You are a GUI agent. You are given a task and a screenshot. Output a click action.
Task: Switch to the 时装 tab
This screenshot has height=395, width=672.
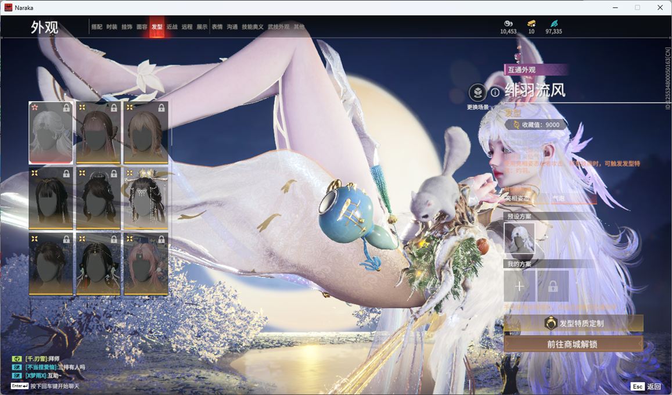pos(112,27)
